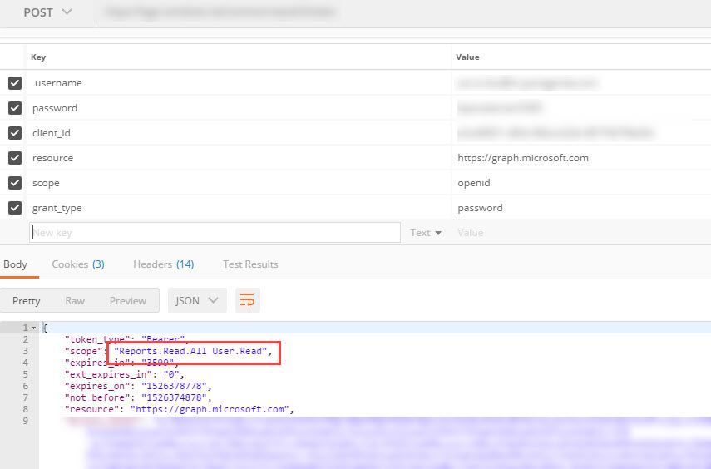Click the "Reports.Read.All User.Read" scope value

(190, 351)
